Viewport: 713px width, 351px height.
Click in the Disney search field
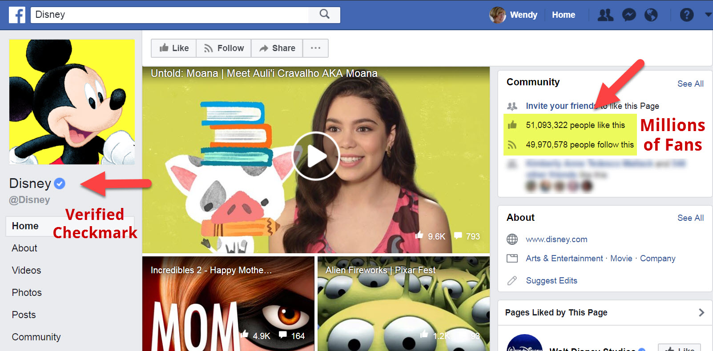coord(169,15)
